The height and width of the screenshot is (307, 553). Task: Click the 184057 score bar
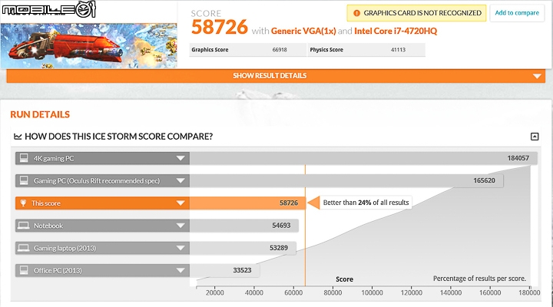coord(363,158)
